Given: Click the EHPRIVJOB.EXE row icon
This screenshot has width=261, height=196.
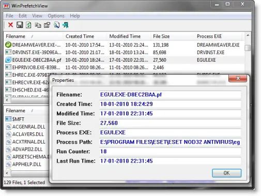Looking at the screenshot, I should tap(8, 67).
